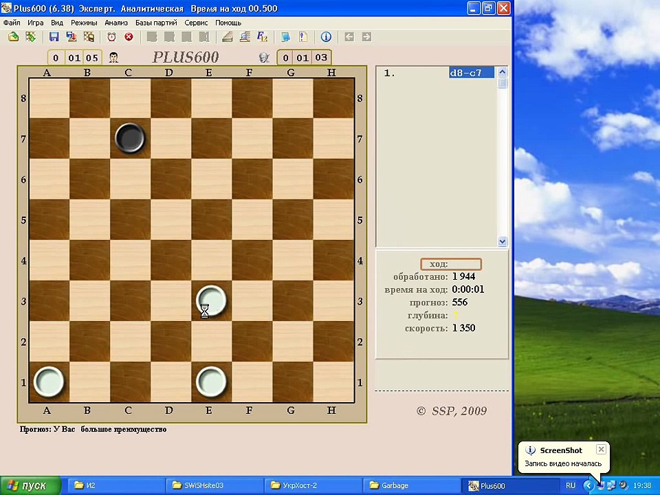Click the blue info circle icon

pos(326,37)
